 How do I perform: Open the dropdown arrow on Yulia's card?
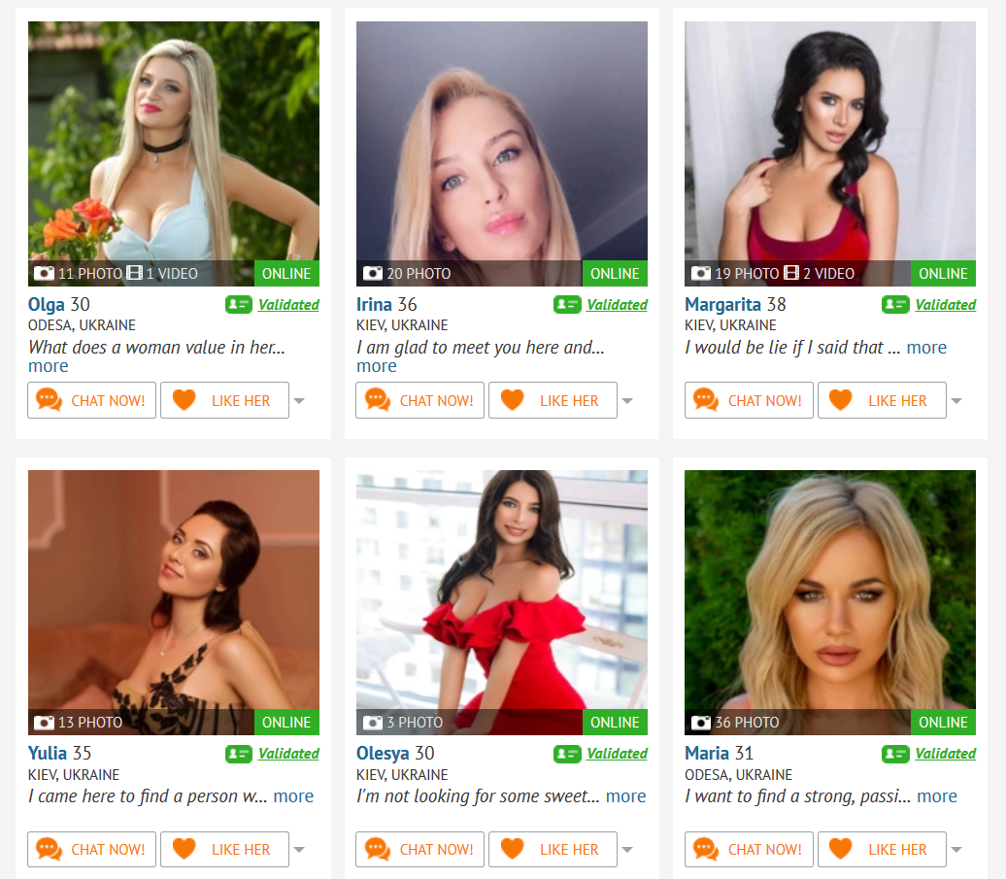tap(299, 850)
